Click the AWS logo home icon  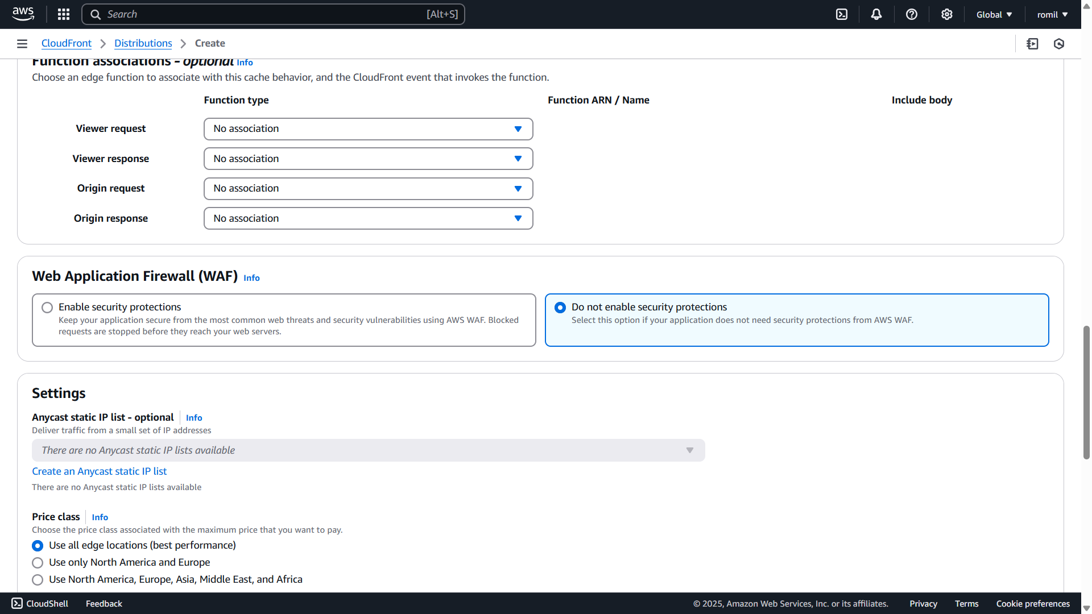(x=23, y=14)
